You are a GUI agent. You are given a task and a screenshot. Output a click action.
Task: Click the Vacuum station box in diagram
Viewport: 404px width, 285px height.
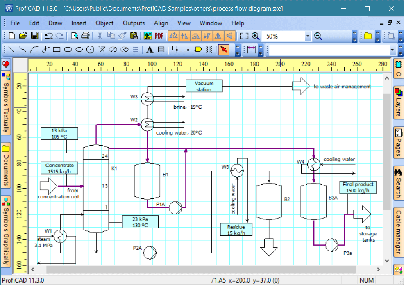coord(204,86)
